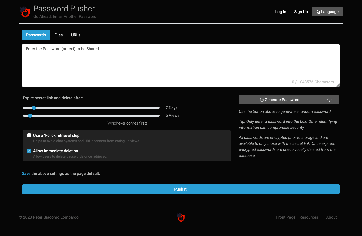Viewport: 362px width, 236px height.
Task: Click the Sign Up link
Action: click(301, 12)
